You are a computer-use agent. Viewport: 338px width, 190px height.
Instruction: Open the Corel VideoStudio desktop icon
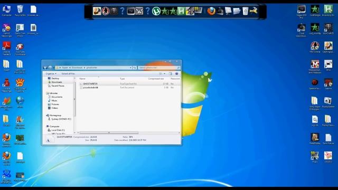(302, 31)
